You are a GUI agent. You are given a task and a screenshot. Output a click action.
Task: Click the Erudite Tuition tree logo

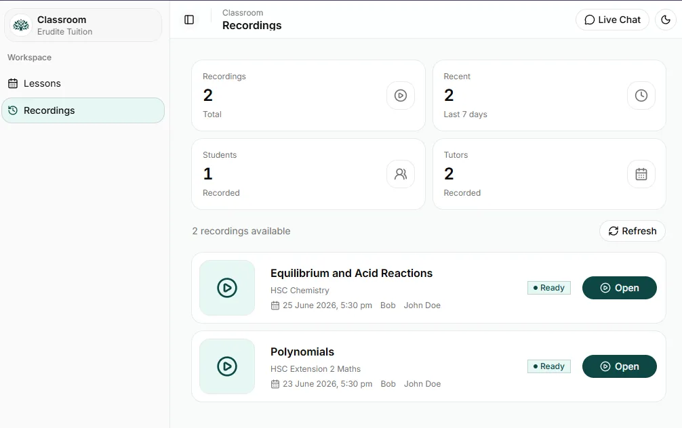(x=21, y=25)
